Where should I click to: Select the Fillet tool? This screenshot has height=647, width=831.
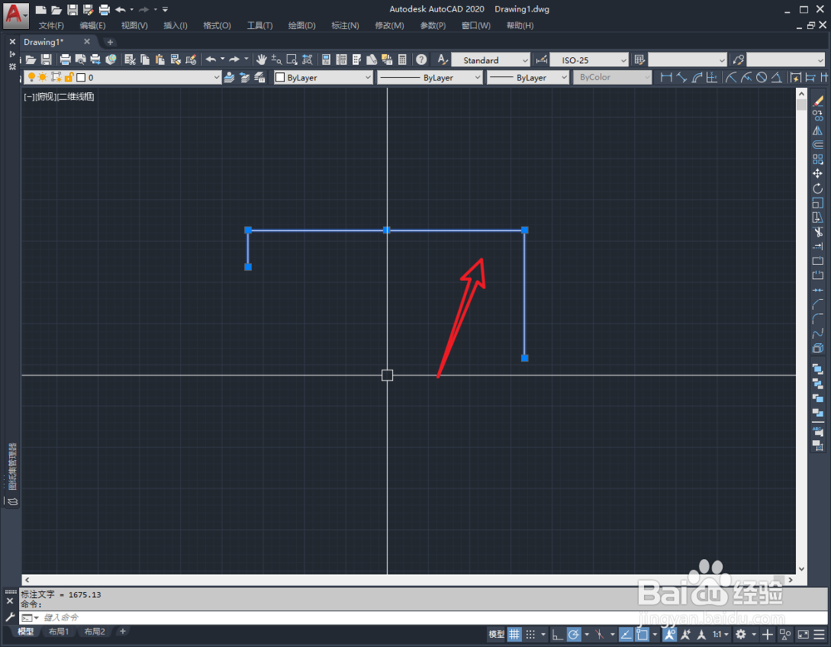point(818,318)
